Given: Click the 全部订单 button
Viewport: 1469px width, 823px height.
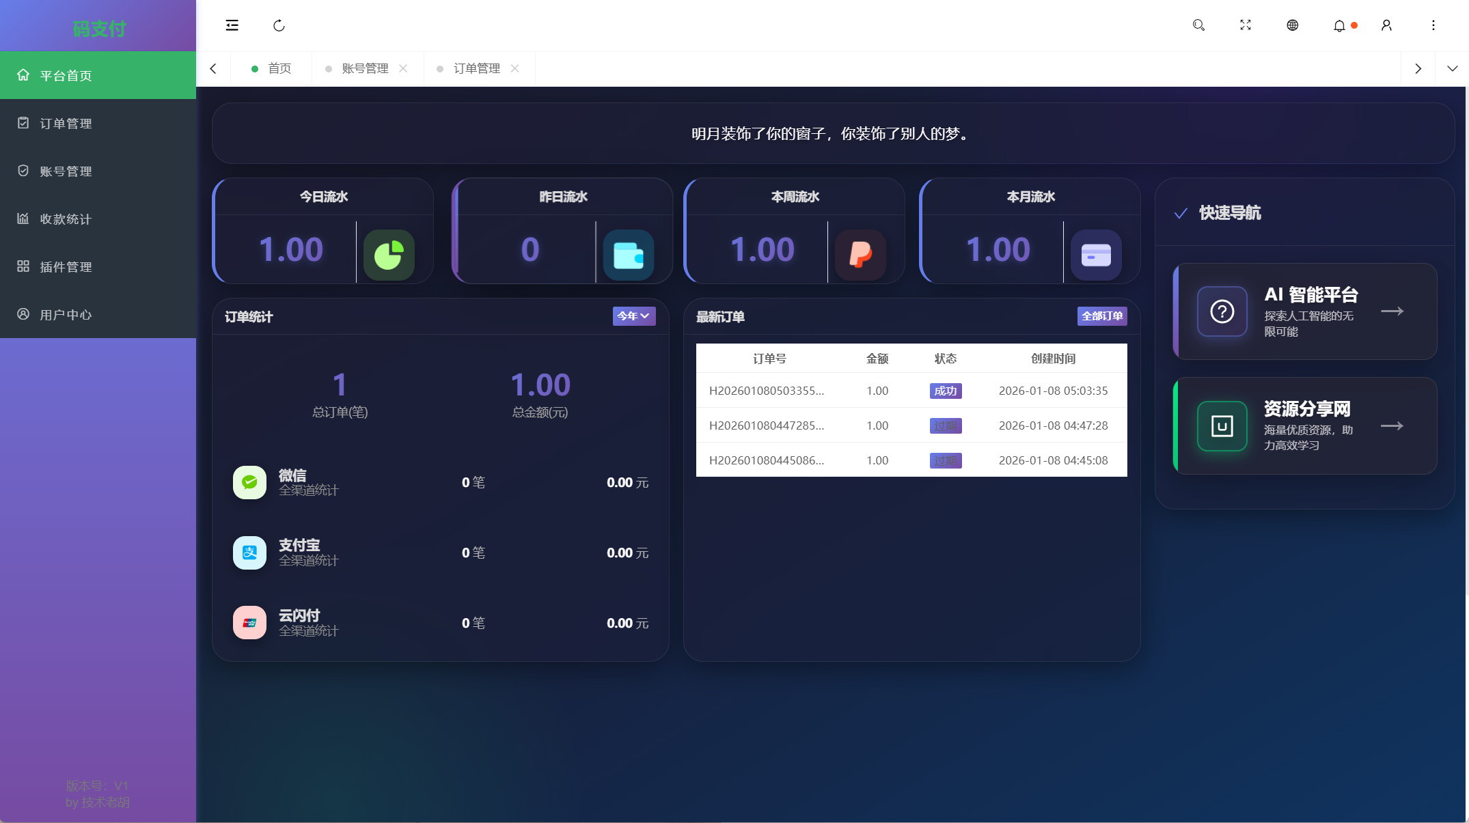Looking at the screenshot, I should point(1101,316).
